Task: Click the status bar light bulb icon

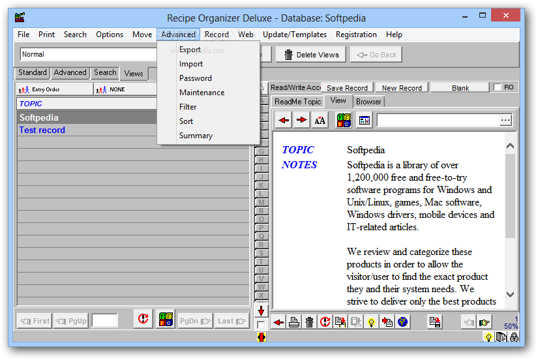Action: click(488, 337)
